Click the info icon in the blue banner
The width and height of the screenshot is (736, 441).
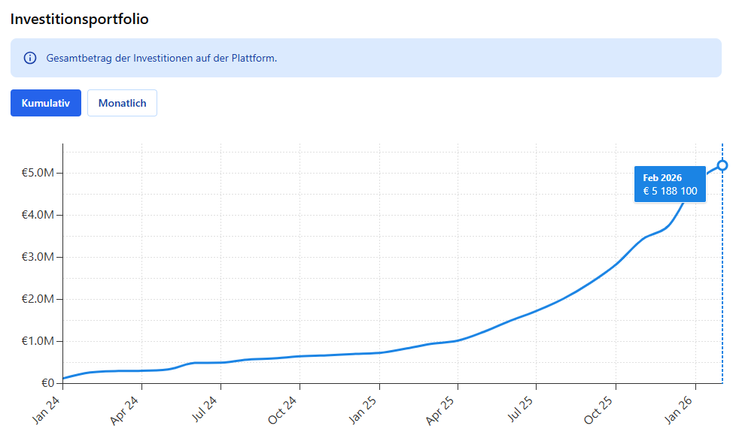pos(30,58)
